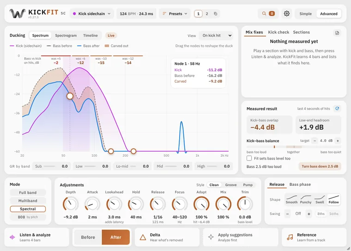Choose the Groove style
The image size is (351, 251).
pyautogui.click(x=231, y=185)
